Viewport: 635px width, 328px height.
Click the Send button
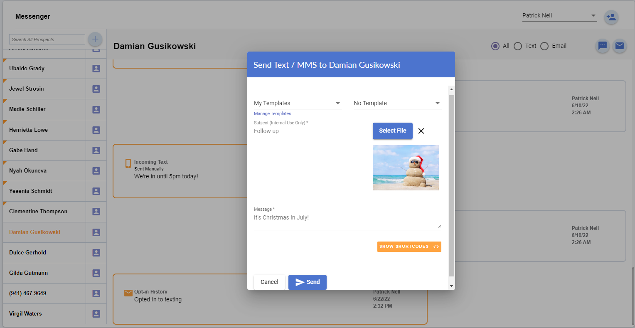[x=307, y=282]
